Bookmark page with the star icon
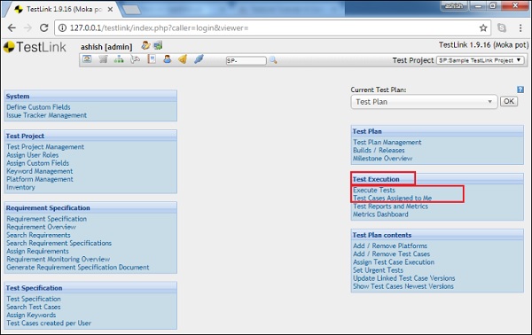The width and height of the screenshot is (532, 335). click(483, 27)
